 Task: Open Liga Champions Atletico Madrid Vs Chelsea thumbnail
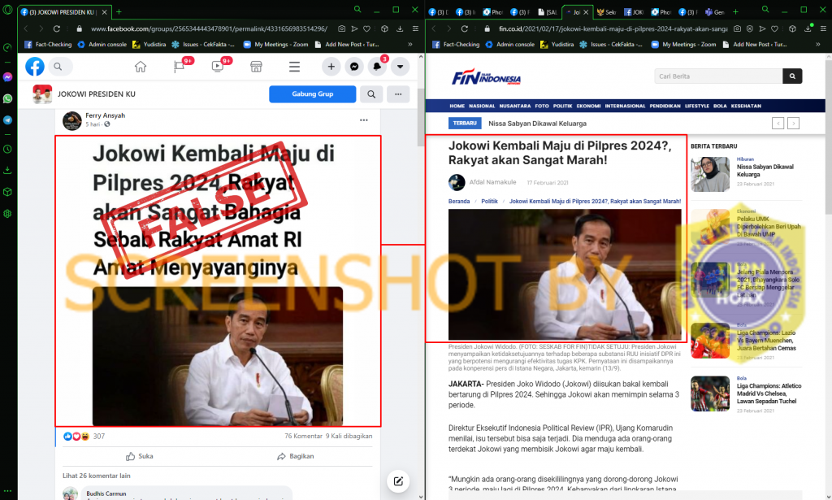click(x=710, y=393)
